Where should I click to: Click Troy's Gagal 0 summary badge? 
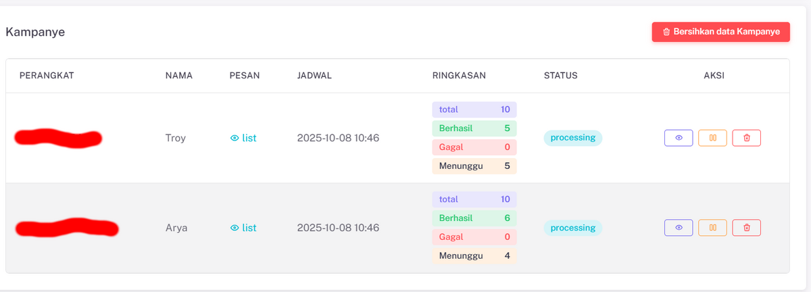click(x=474, y=147)
